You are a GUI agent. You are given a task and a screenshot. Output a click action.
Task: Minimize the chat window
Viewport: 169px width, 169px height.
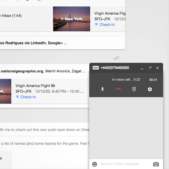[x=142, y=69]
